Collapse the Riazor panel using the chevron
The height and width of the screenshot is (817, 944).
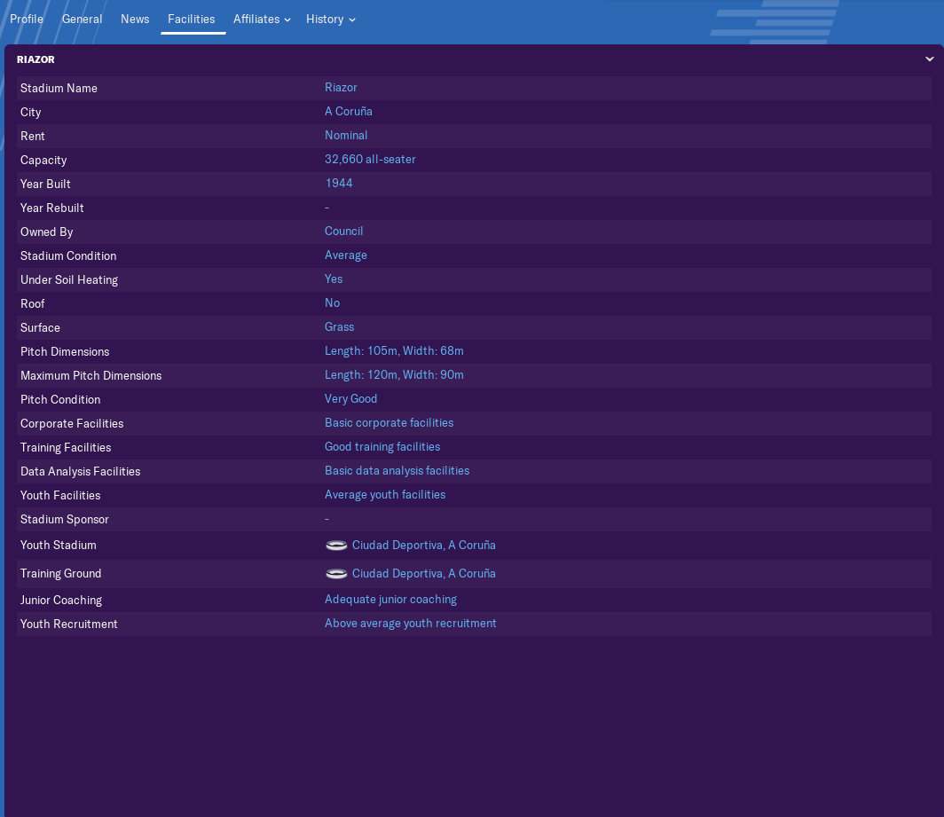tap(929, 59)
